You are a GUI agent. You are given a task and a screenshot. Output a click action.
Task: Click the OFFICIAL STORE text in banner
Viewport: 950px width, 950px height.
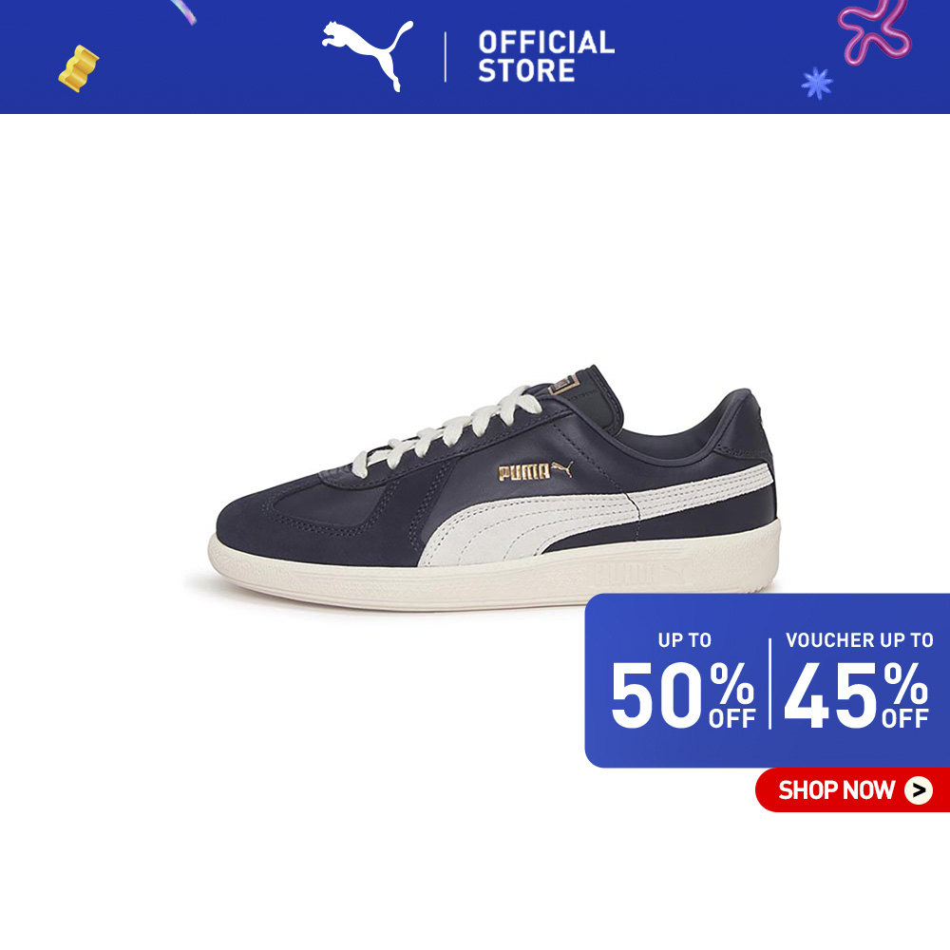pyautogui.click(x=546, y=56)
